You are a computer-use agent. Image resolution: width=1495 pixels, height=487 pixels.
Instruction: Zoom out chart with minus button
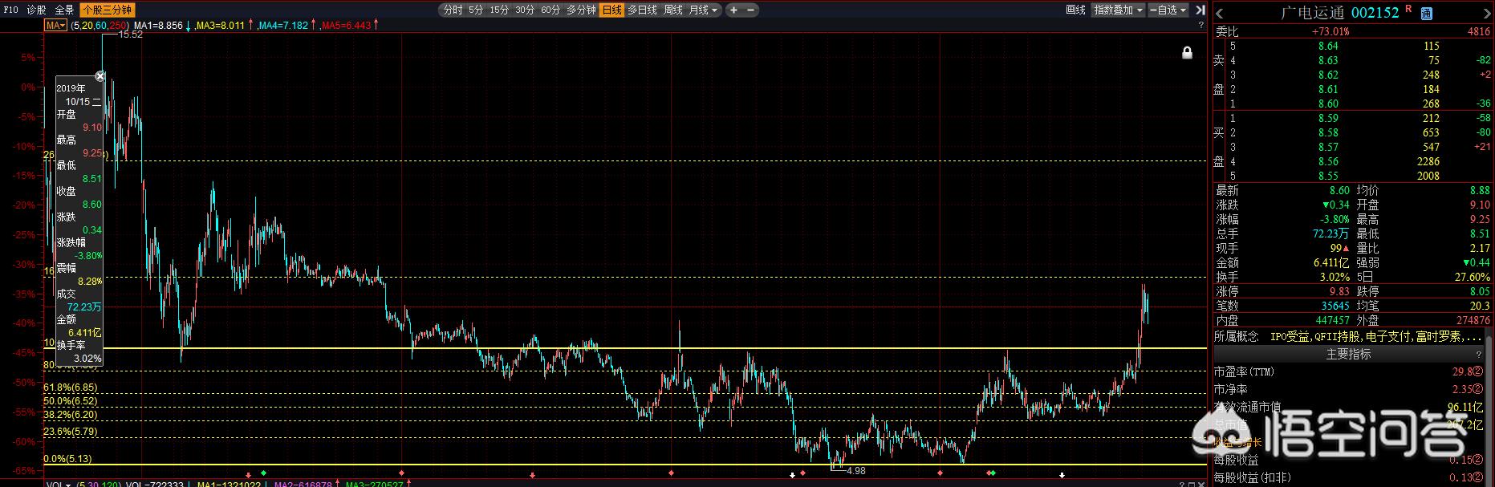coord(750,10)
